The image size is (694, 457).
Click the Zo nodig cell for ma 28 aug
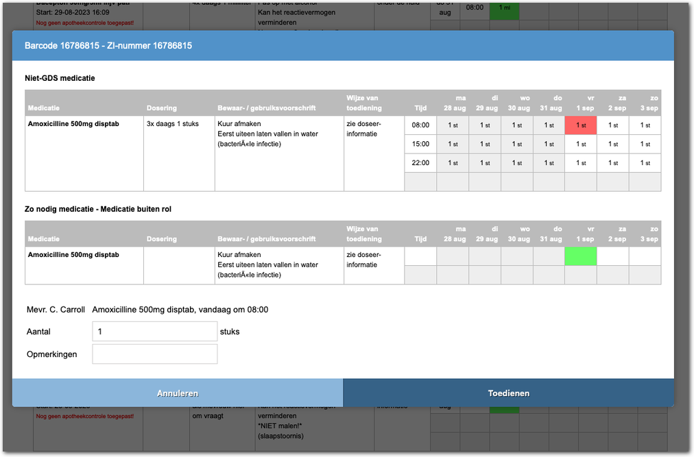(x=453, y=256)
